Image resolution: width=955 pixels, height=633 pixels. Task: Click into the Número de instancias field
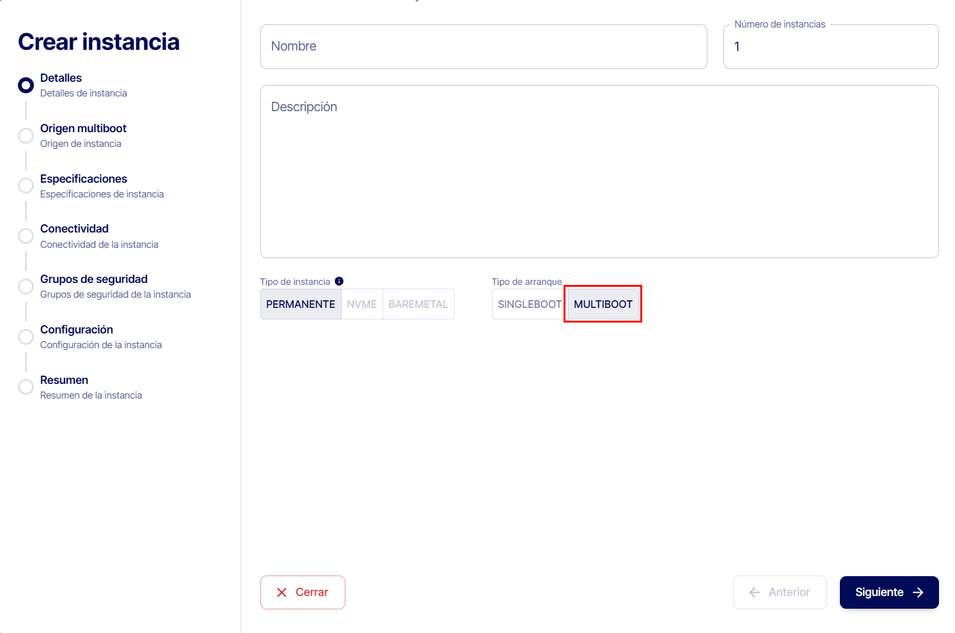(x=830, y=47)
